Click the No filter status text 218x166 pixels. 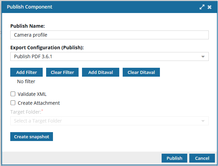tap(26, 81)
